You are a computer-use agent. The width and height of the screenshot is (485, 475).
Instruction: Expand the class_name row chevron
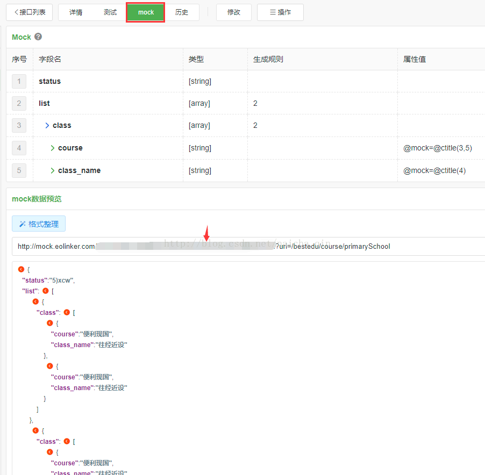[52, 170]
